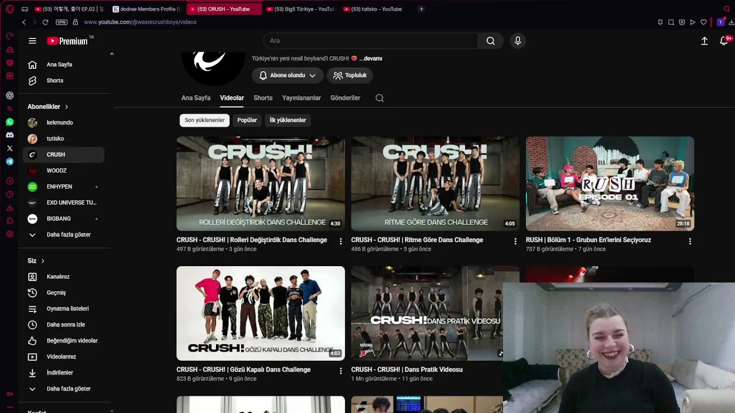Click the snapshot capture icon in the toolbar
Screen dimensions: 735x413
click(x=671, y=22)
